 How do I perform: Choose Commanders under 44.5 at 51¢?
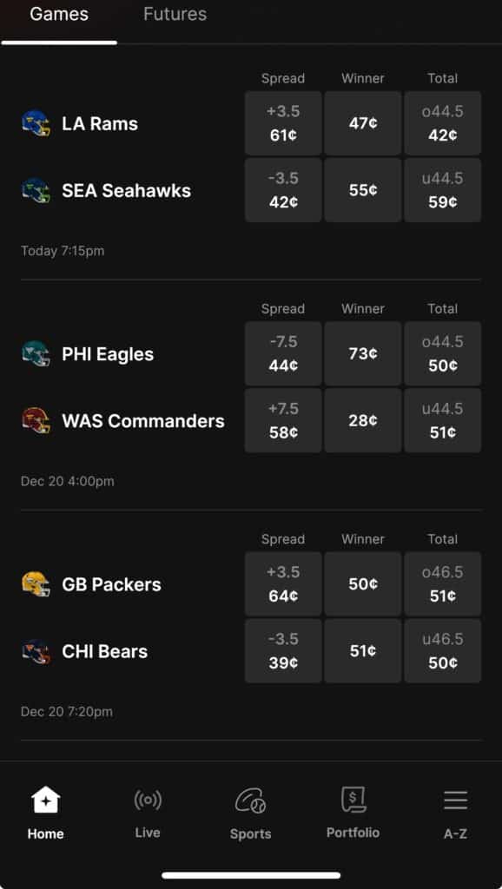pyautogui.click(x=442, y=420)
